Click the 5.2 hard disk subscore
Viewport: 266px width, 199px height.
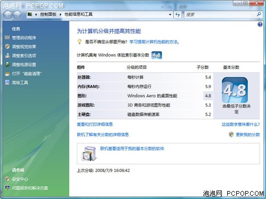click(208, 114)
